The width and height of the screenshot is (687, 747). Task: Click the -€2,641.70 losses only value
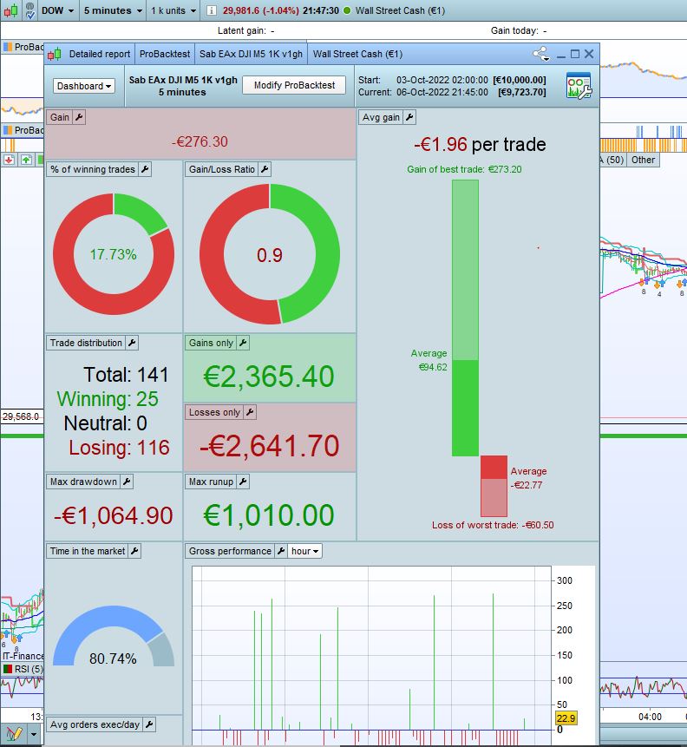[x=270, y=446]
